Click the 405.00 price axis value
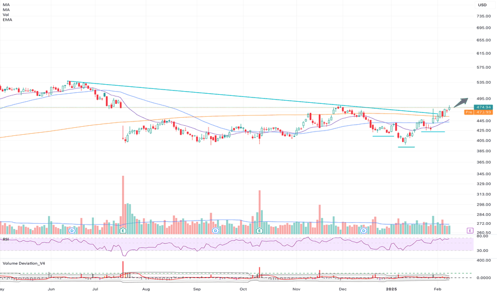Image resolution: width=497 pixels, height=293 pixels. (x=484, y=141)
